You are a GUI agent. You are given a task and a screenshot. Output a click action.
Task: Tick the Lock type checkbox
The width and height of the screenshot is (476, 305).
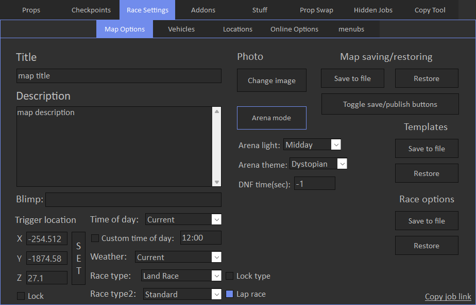click(x=230, y=276)
